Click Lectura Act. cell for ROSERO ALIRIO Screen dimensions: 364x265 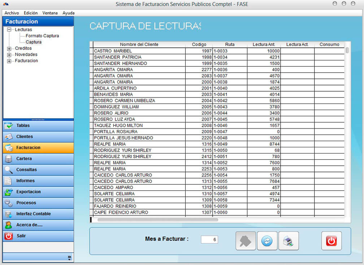pyautogui.click(x=298, y=113)
